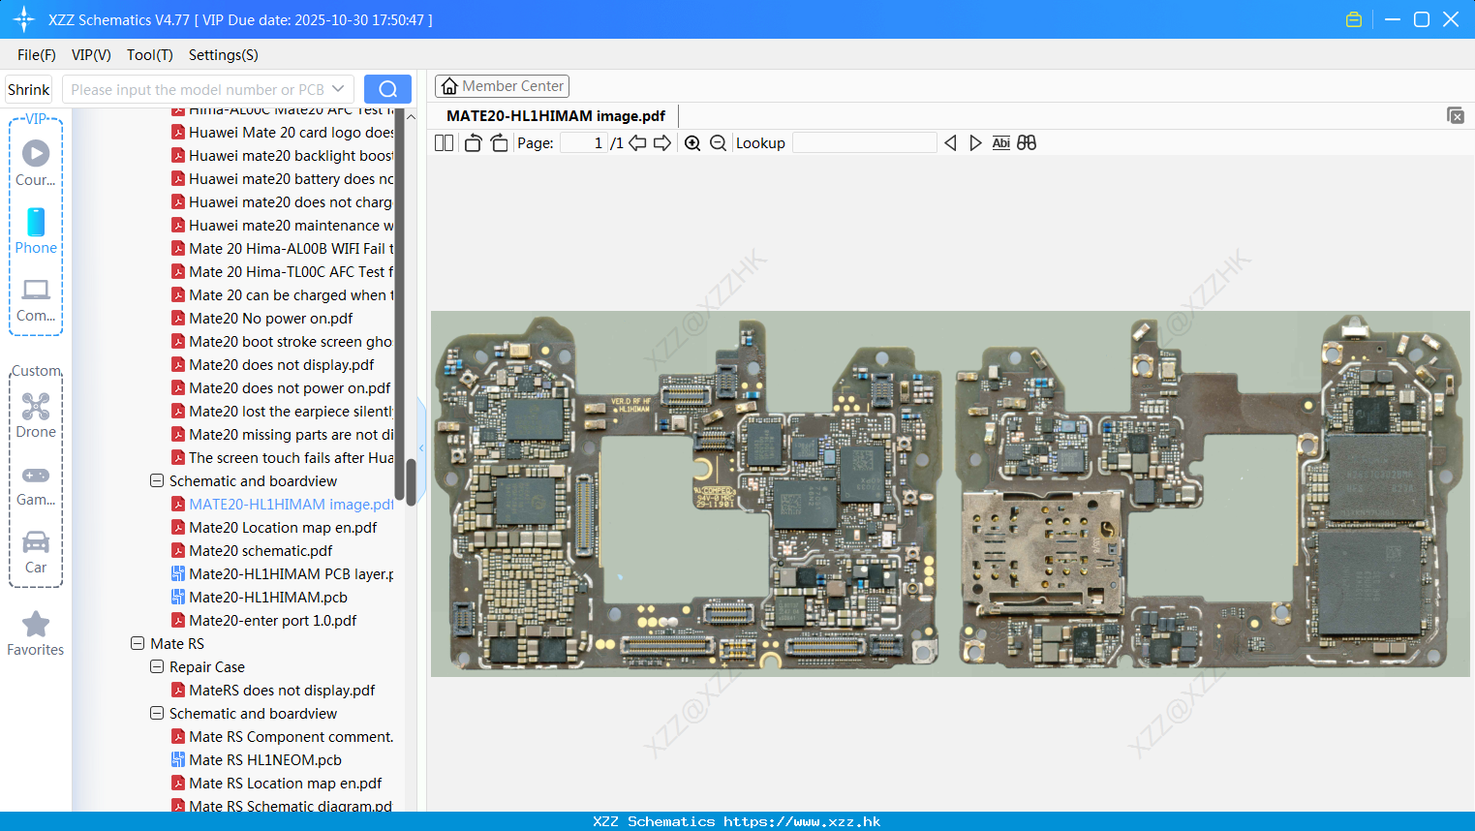This screenshot has width=1475, height=831.
Task: Rotate page counterclockwise
Action: click(473, 143)
